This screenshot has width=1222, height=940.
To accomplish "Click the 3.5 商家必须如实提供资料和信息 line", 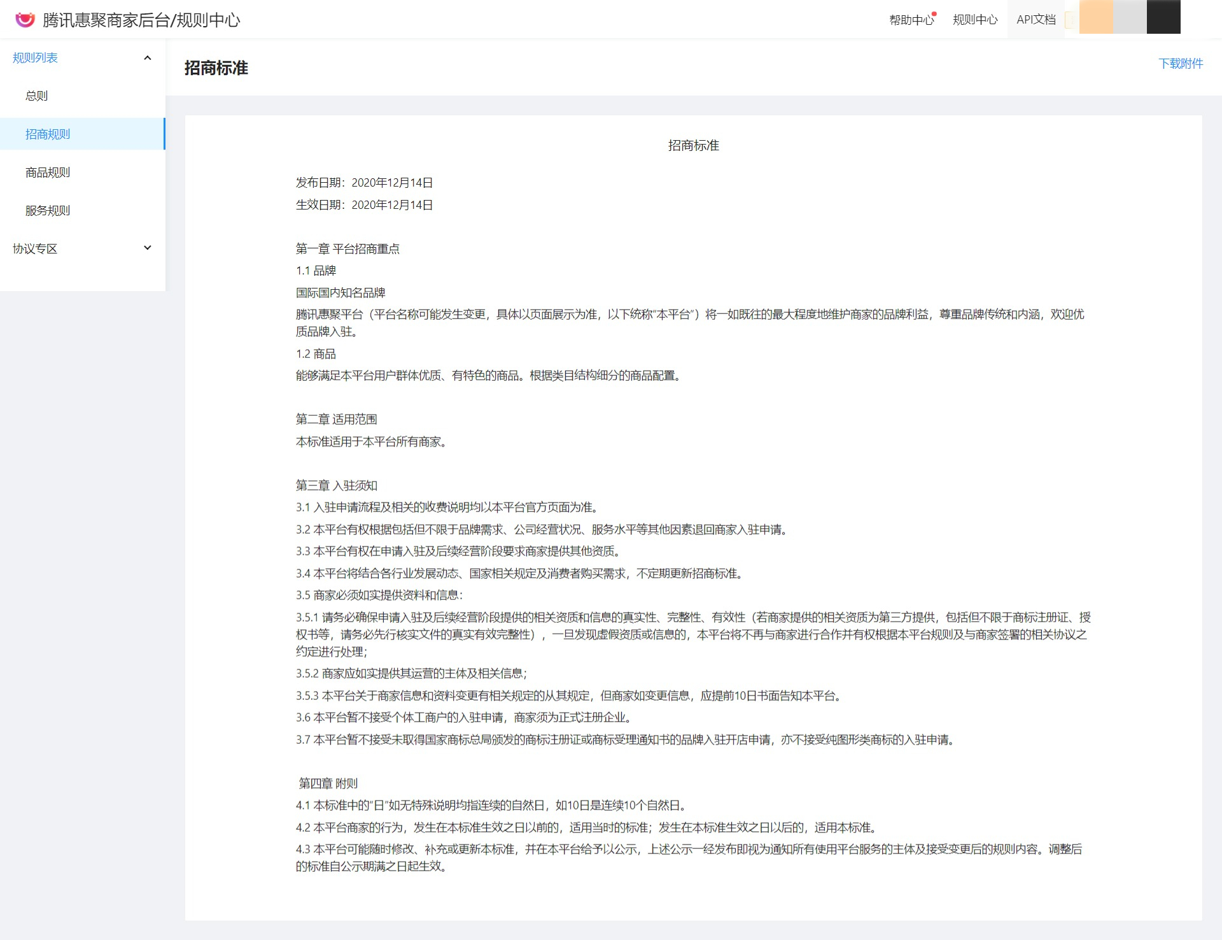I will (379, 595).
